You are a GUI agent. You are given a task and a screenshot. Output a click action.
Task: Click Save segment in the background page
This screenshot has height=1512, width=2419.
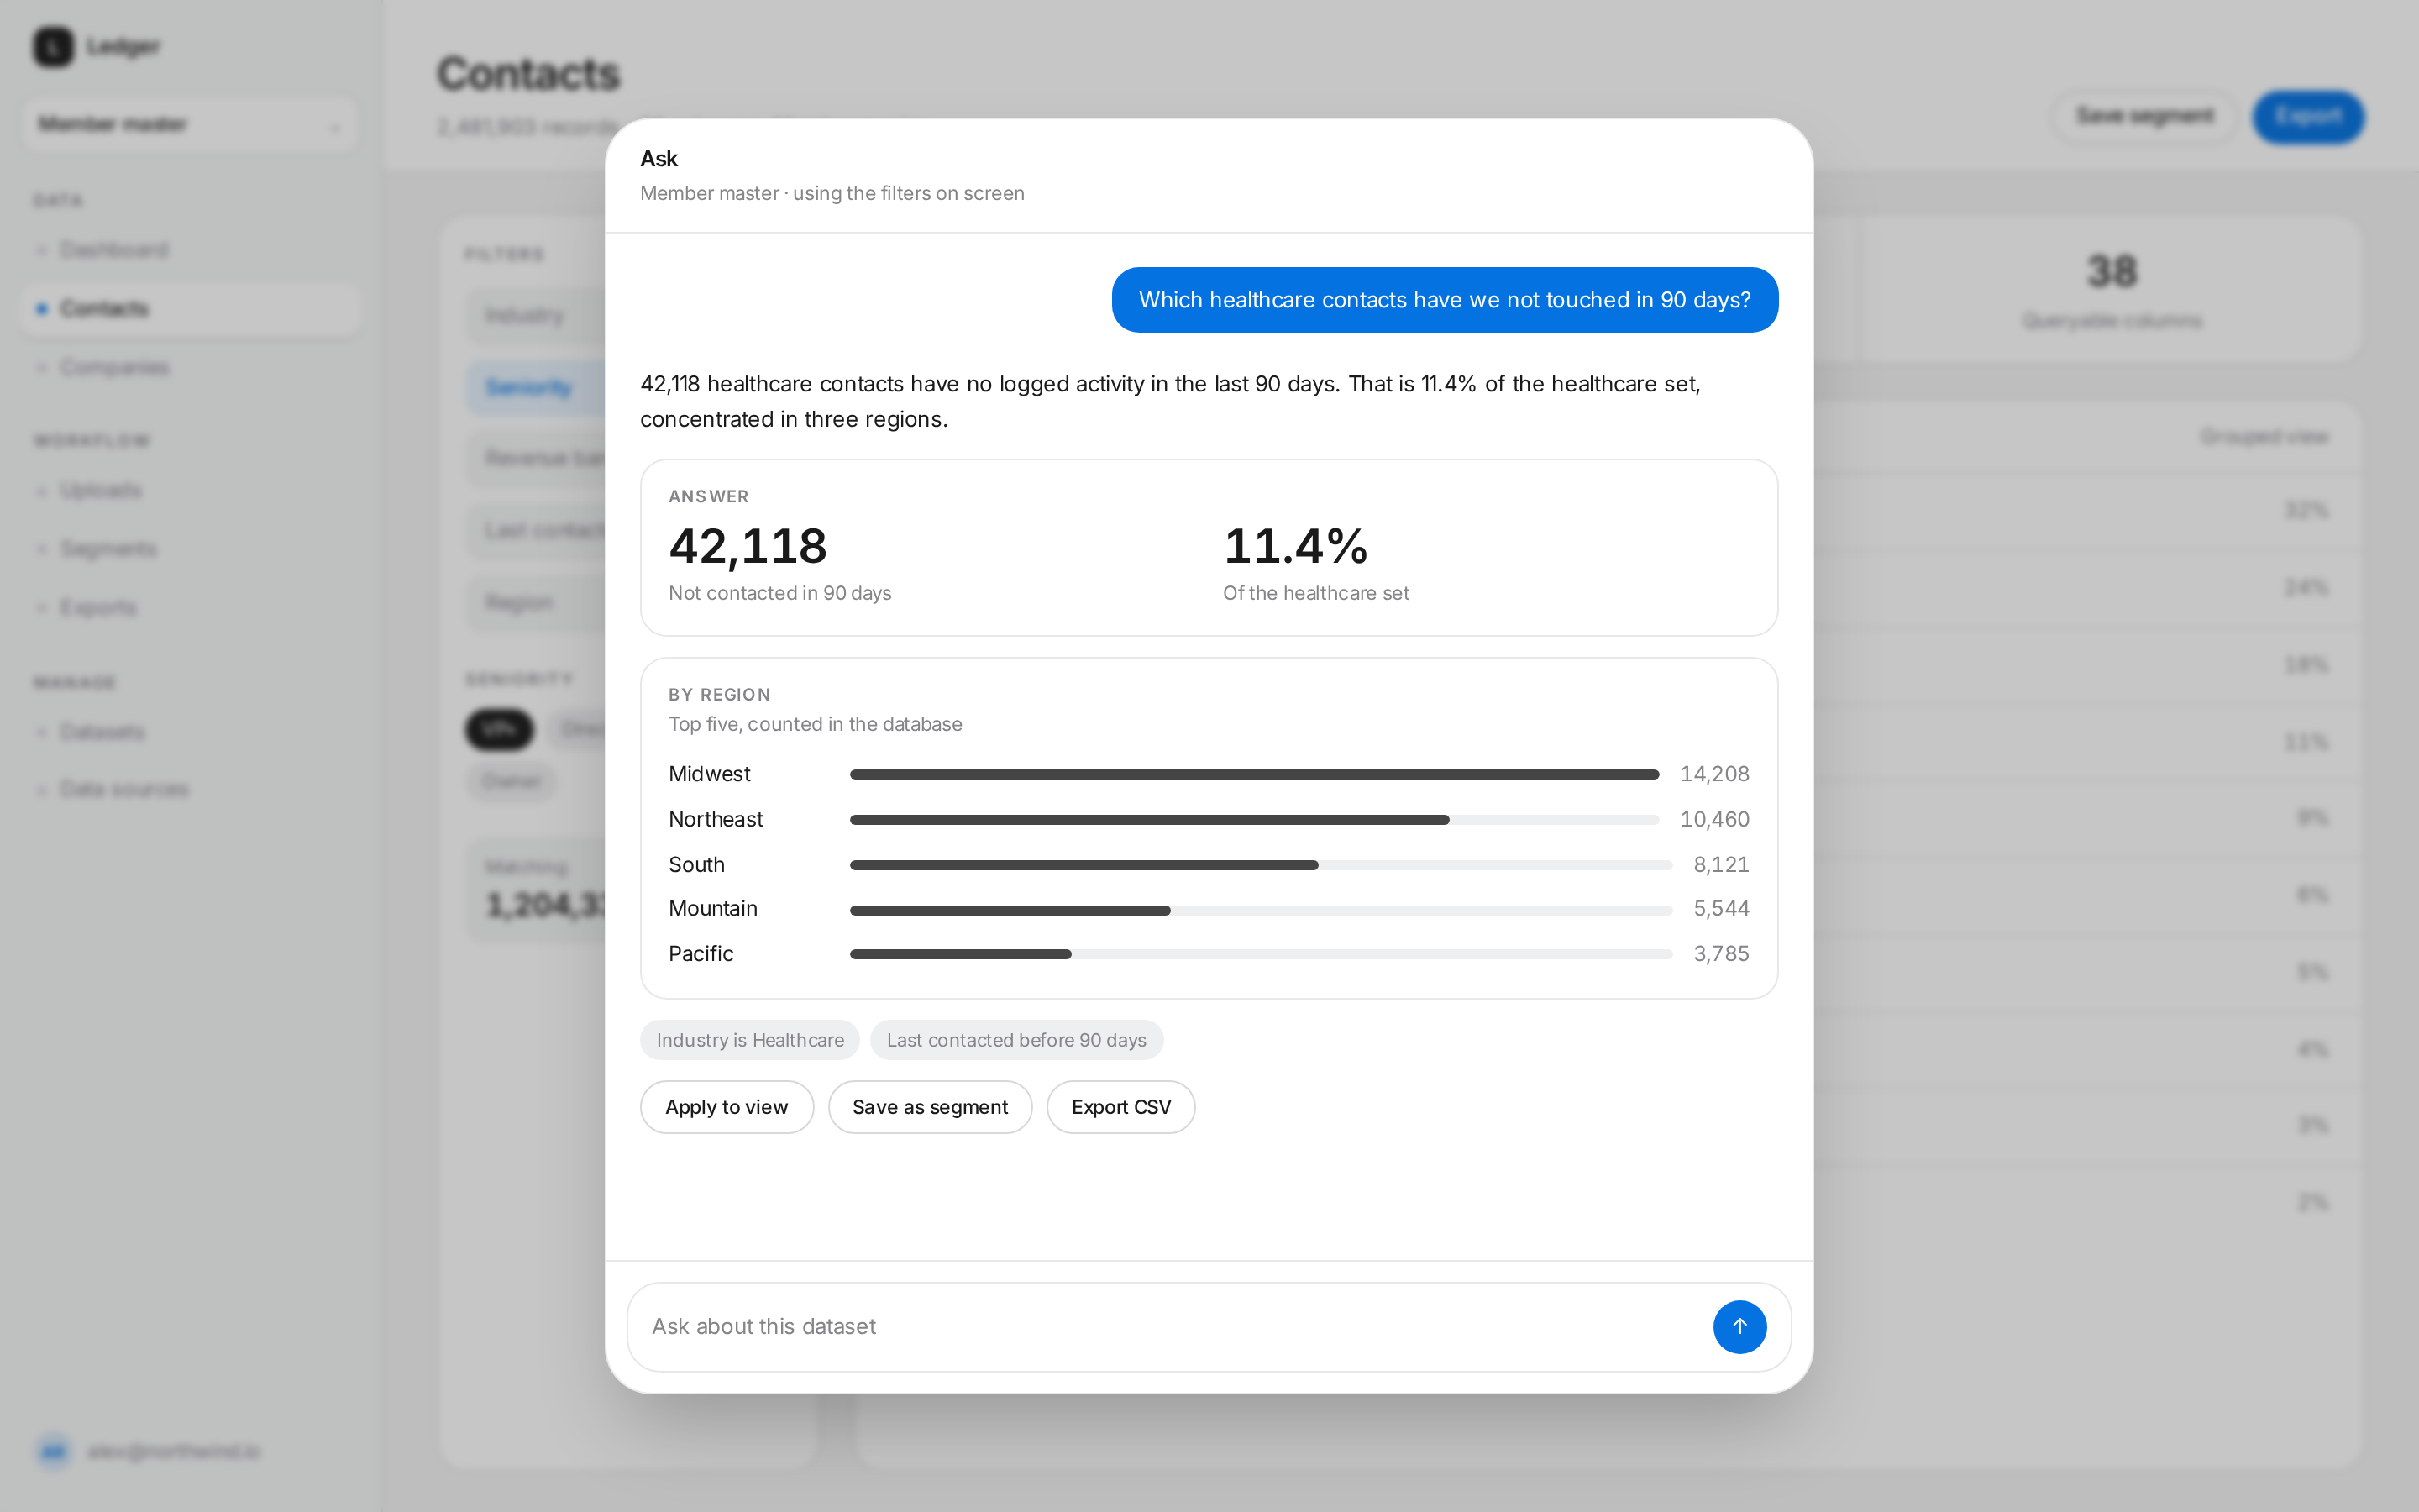pos(2144,116)
